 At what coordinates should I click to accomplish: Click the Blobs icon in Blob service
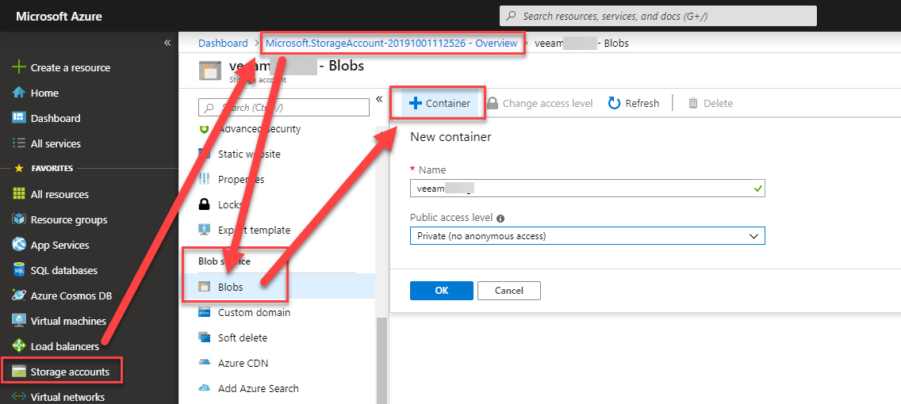(204, 287)
